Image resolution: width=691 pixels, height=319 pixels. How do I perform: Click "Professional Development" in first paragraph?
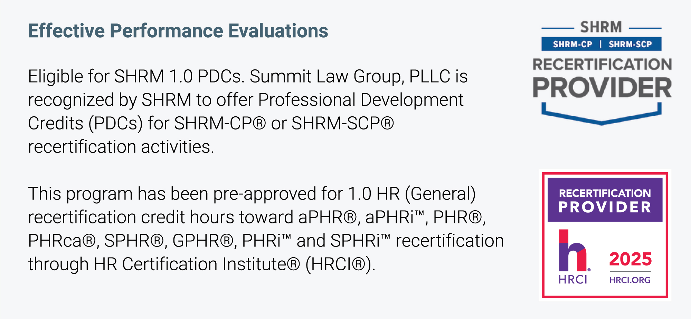(360, 100)
